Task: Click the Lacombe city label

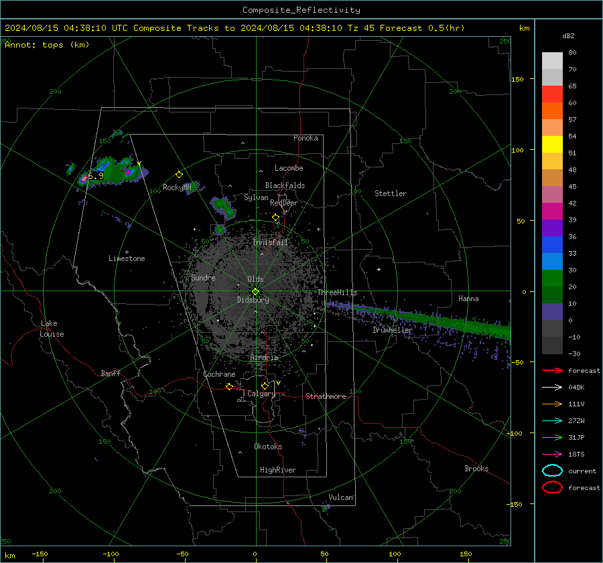Action: click(289, 168)
